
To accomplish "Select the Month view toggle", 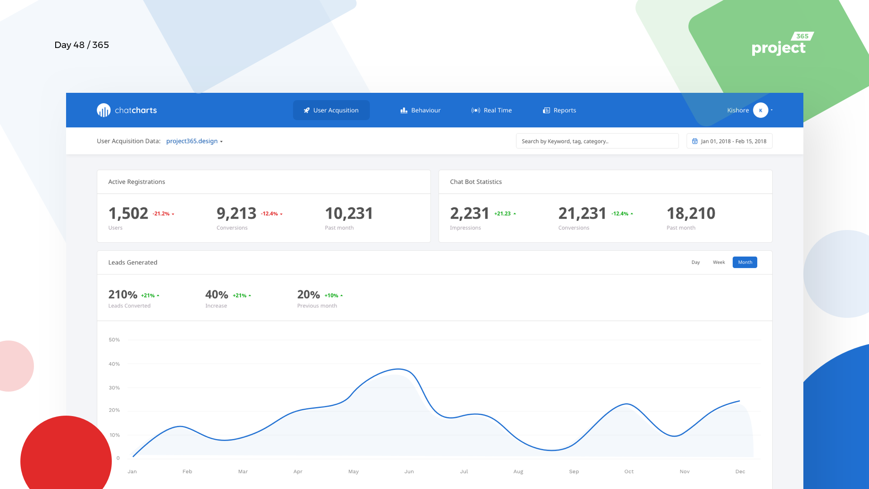I will point(745,262).
